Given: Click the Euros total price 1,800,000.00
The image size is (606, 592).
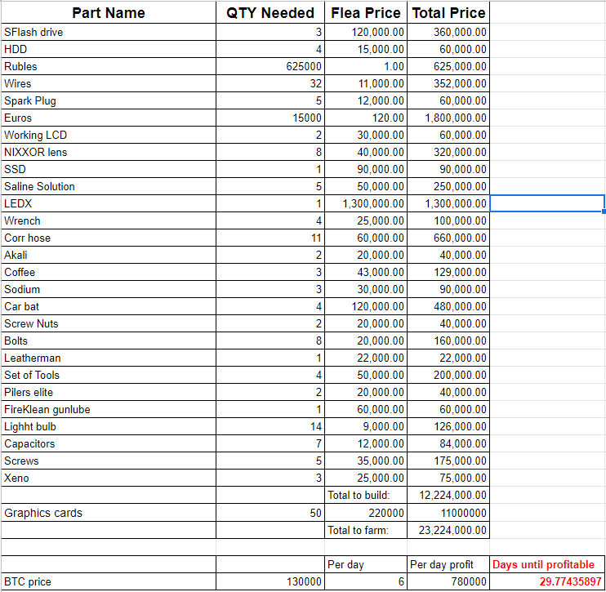Looking at the screenshot, I should (448, 118).
